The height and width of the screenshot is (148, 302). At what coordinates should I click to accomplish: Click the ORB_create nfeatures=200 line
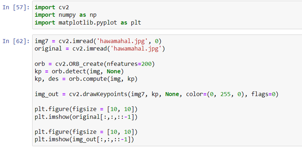pos(94,64)
